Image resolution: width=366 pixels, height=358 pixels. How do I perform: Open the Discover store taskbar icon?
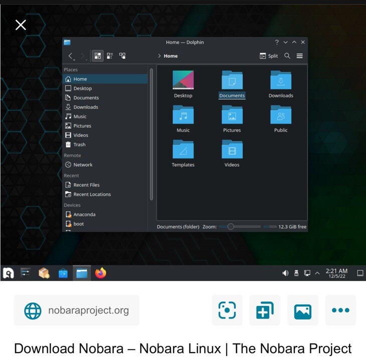[63, 273]
